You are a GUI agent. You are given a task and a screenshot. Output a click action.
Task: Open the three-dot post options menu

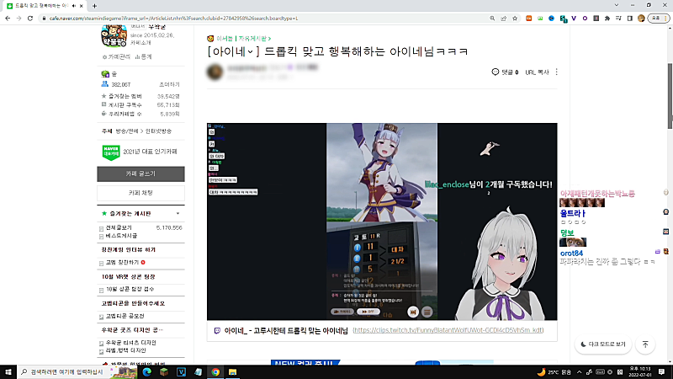coord(556,72)
